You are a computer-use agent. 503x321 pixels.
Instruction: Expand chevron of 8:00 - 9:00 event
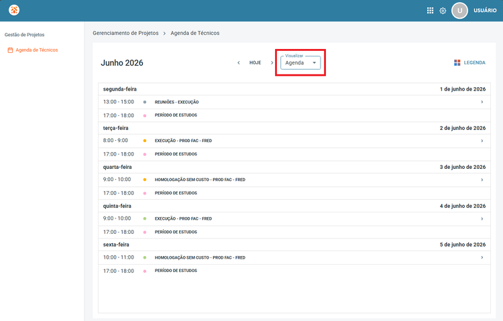tap(482, 141)
